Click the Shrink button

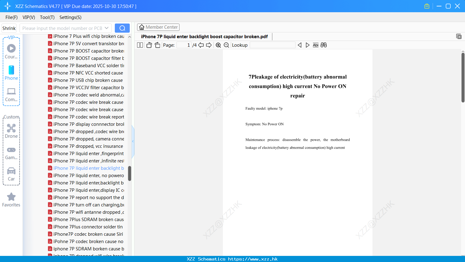point(9,28)
